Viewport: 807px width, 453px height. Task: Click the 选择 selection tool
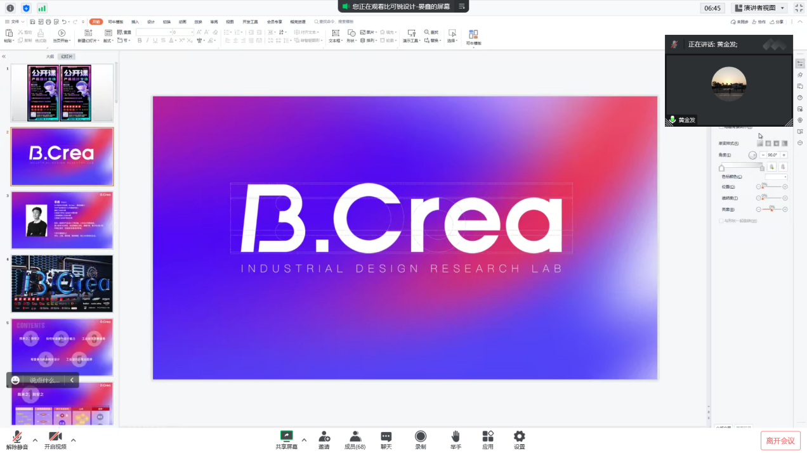(452, 35)
